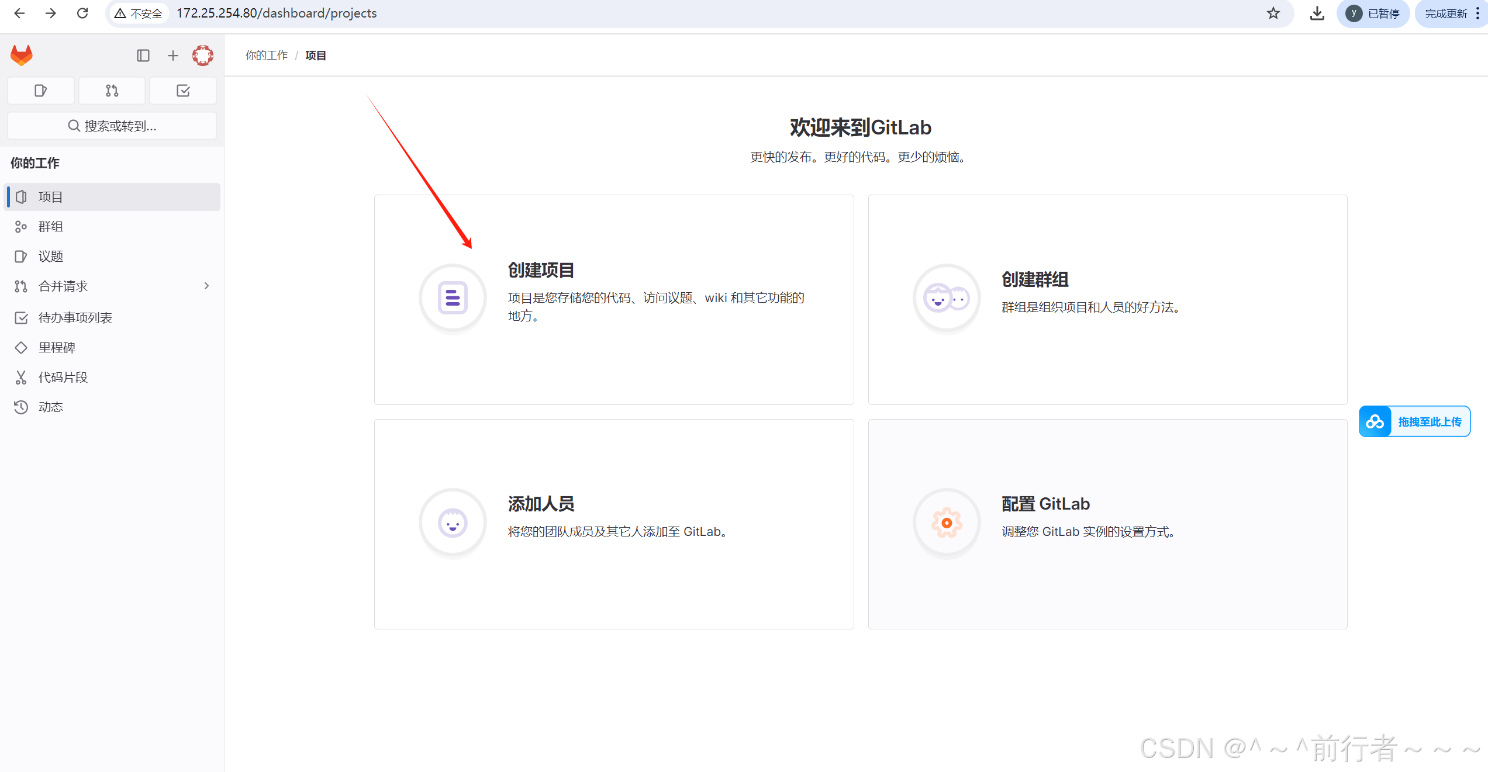
Task: Click the 不安全 security warning badge
Action: [x=139, y=13]
